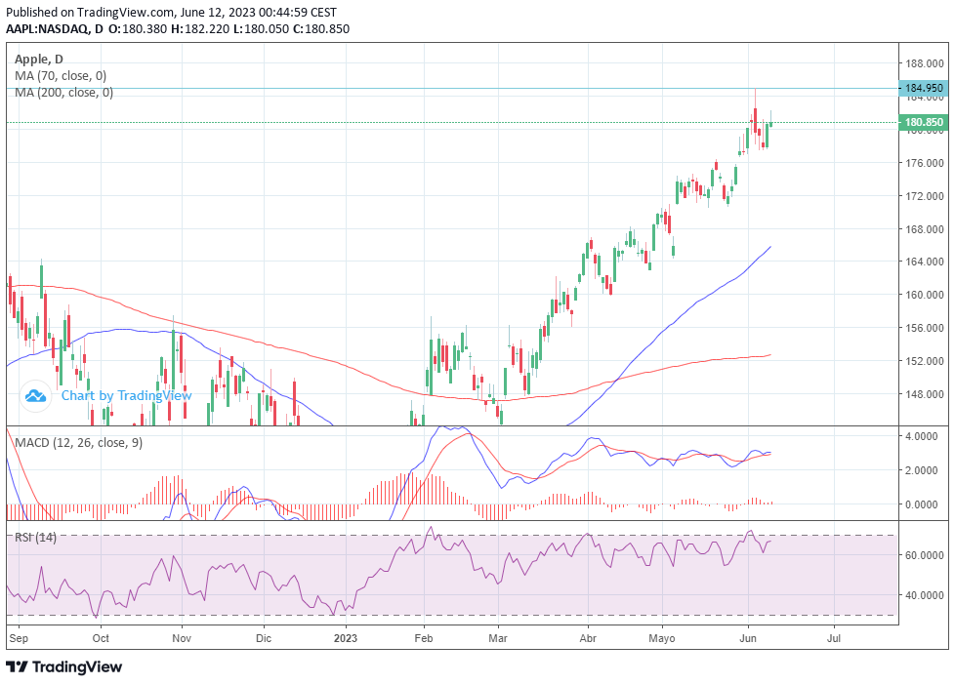The height and width of the screenshot is (685, 955).
Task: Click the MACD 4.0000 axis label
Action: click(922, 436)
